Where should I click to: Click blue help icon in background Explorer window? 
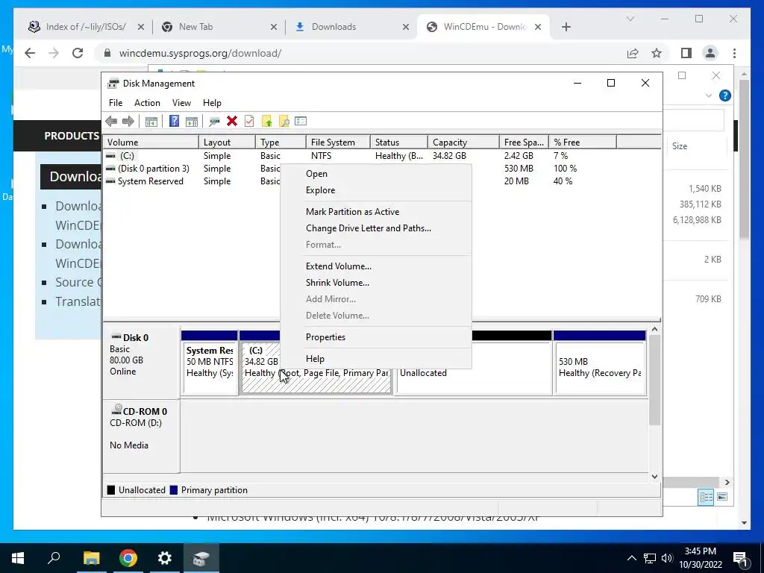[725, 95]
